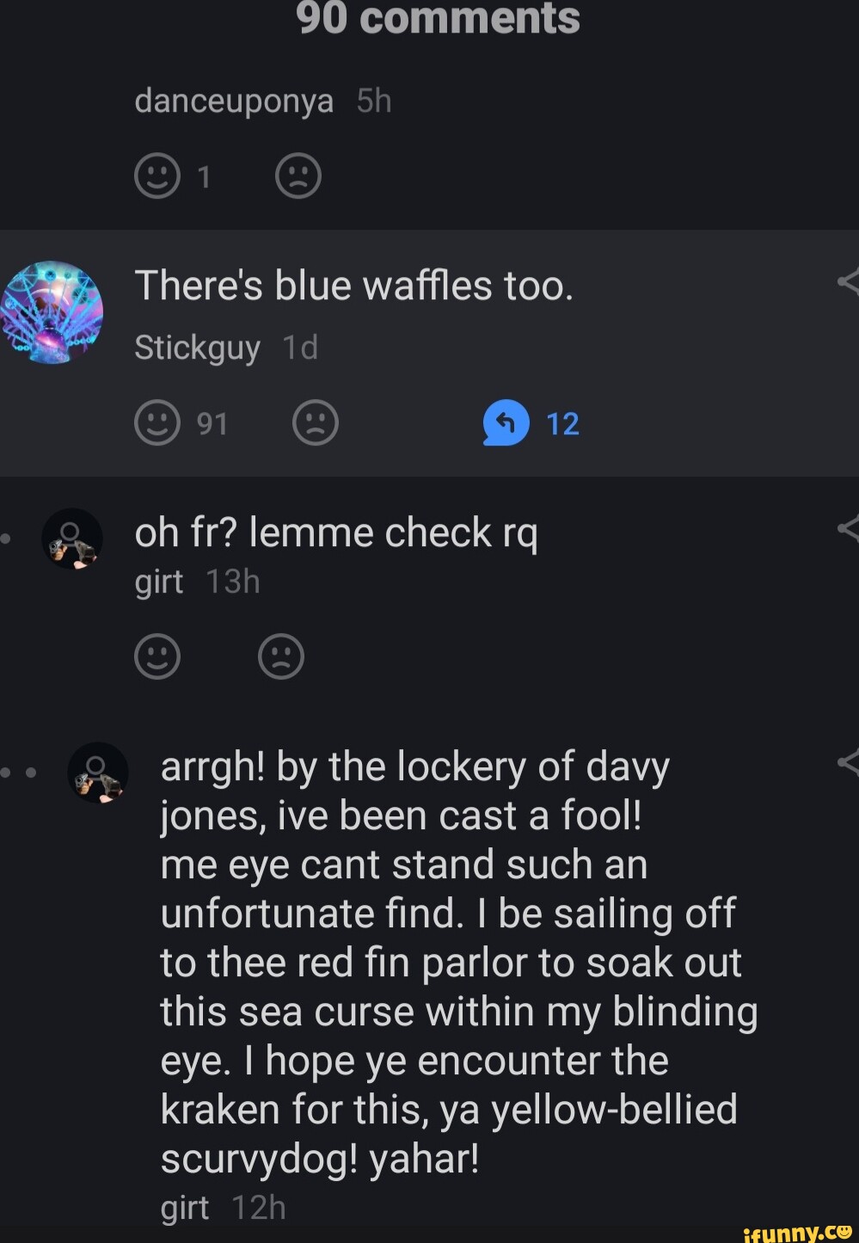Select the 'There's blue waffles too.' comment text

[x=353, y=286]
